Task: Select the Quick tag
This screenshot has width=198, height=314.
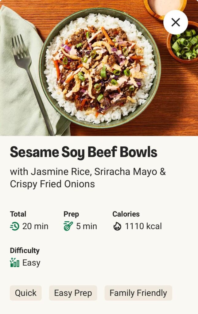Action: coord(25,293)
